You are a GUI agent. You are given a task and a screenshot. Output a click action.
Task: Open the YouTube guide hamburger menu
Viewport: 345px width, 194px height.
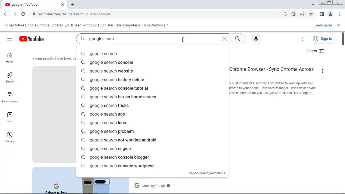coord(10,39)
